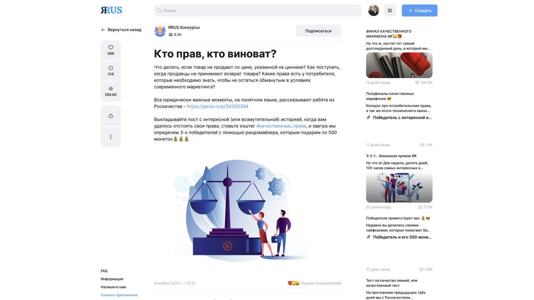Open the feed layout icon next to avatar

pos(390,10)
